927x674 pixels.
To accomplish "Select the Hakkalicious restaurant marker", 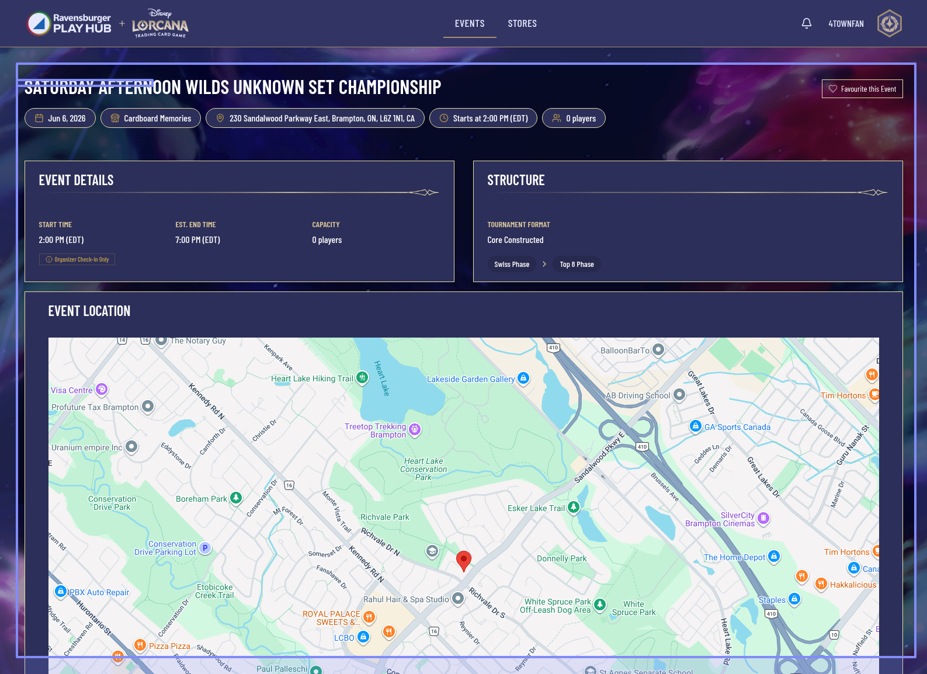I will (821, 584).
